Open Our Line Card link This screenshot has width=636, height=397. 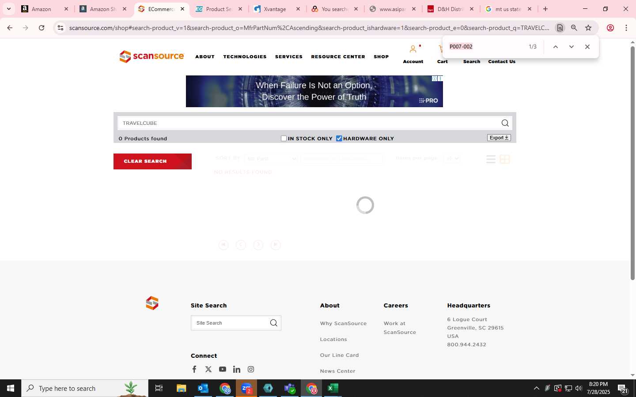tap(339, 355)
